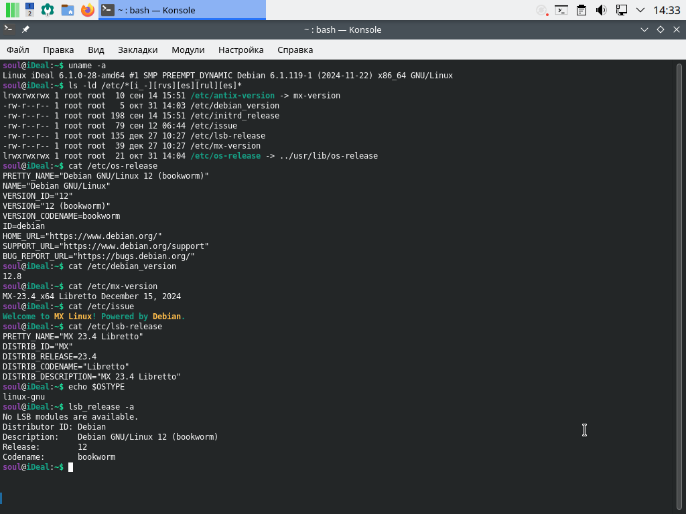Image resolution: width=686 pixels, height=514 pixels.
Task: Click the "VERSION_CODENAME=bookworm" line
Action: point(61,216)
